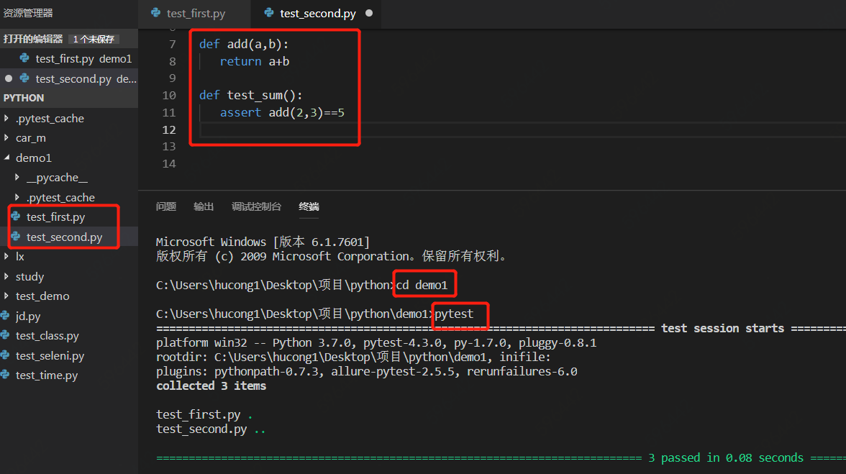Open the 调试控制台 panel tab
Viewport: 846px width, 474px height.
(256, 206)
